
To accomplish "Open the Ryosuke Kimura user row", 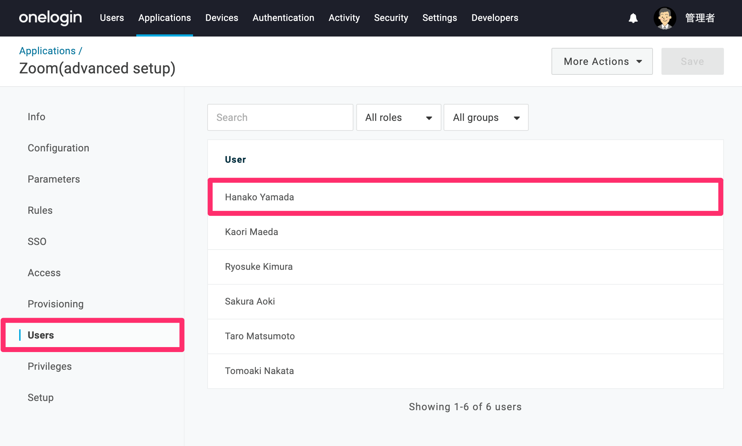I will coord(466,267).
